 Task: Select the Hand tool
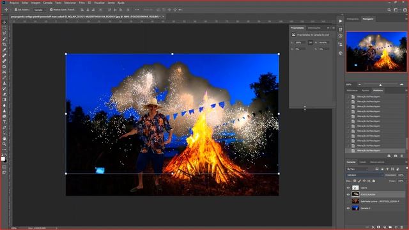[x=4, y=139]
